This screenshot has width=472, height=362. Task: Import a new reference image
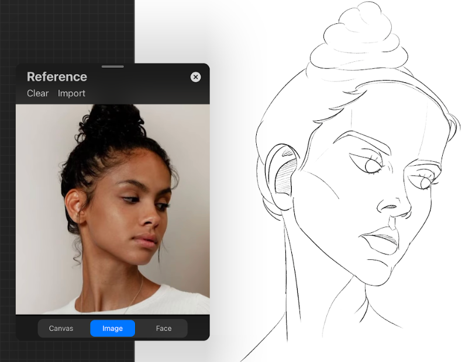click(x=71, y=93)
